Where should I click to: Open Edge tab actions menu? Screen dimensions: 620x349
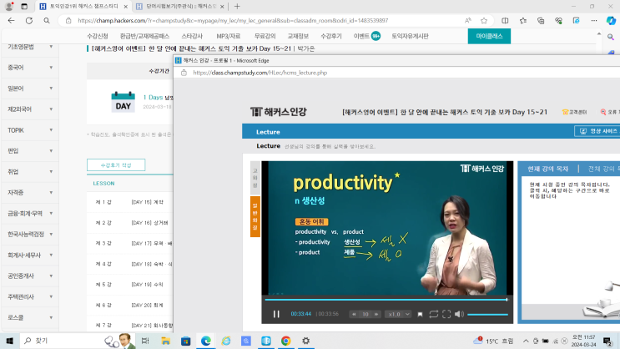click(24, 7)
